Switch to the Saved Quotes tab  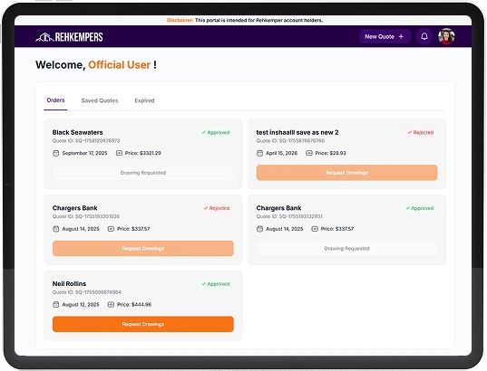pyautogui.click(x=100, y=100)
